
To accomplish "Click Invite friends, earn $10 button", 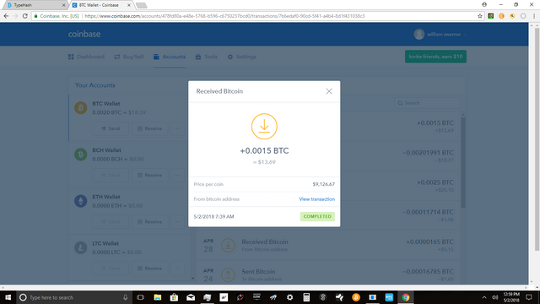I will click(x=435, y=57).
